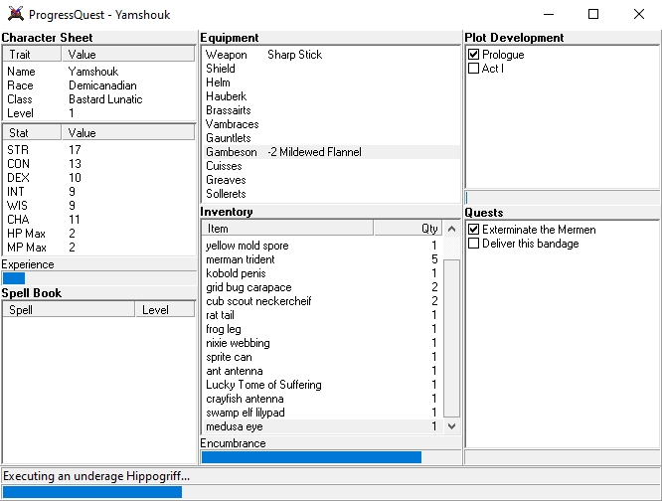Minimize the ProgressQuest window
The width and height of the screenshot is (662, 501).
coord(549,14)
